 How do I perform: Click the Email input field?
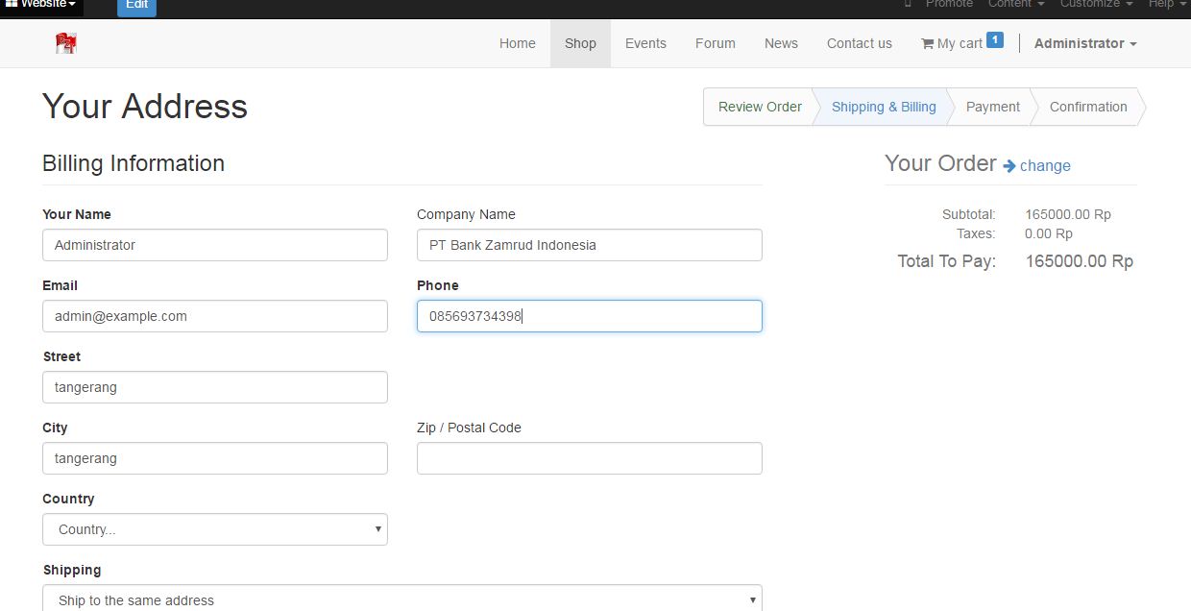215,316
